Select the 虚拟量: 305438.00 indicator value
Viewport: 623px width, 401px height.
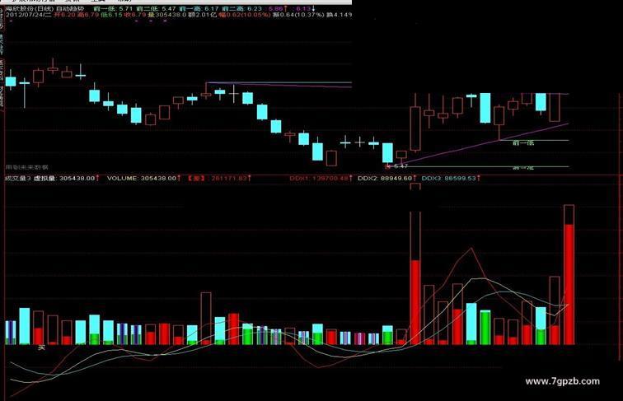coord(64,178)
